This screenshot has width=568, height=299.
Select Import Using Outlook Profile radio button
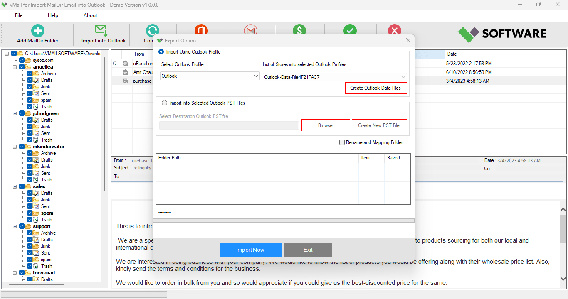pos(161,52)
